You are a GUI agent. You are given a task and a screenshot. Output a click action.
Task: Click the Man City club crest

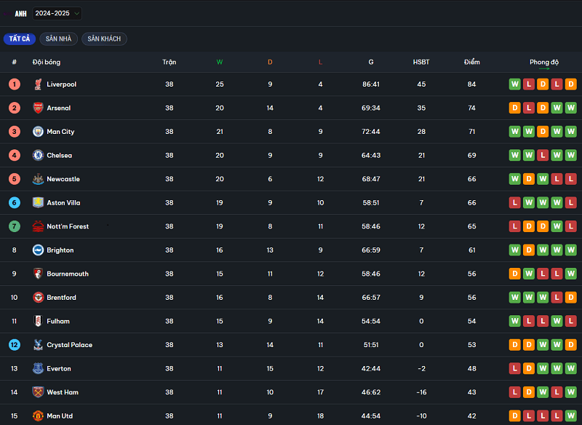click(38, 132)
